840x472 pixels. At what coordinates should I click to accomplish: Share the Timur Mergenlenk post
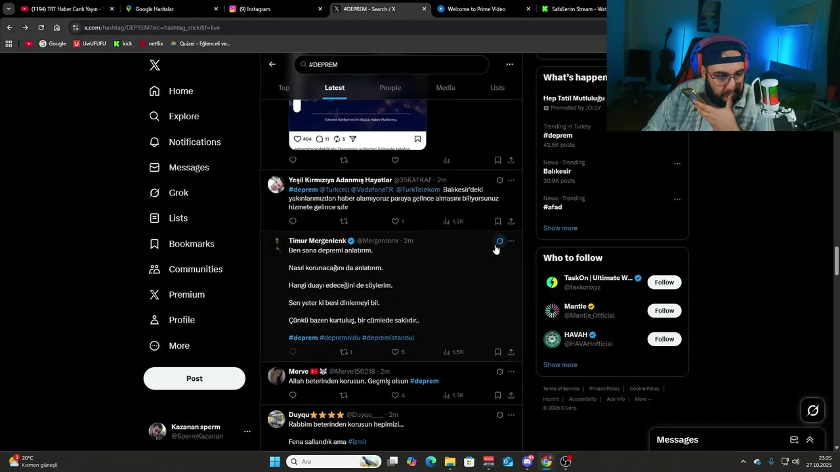tap(511, 352)
